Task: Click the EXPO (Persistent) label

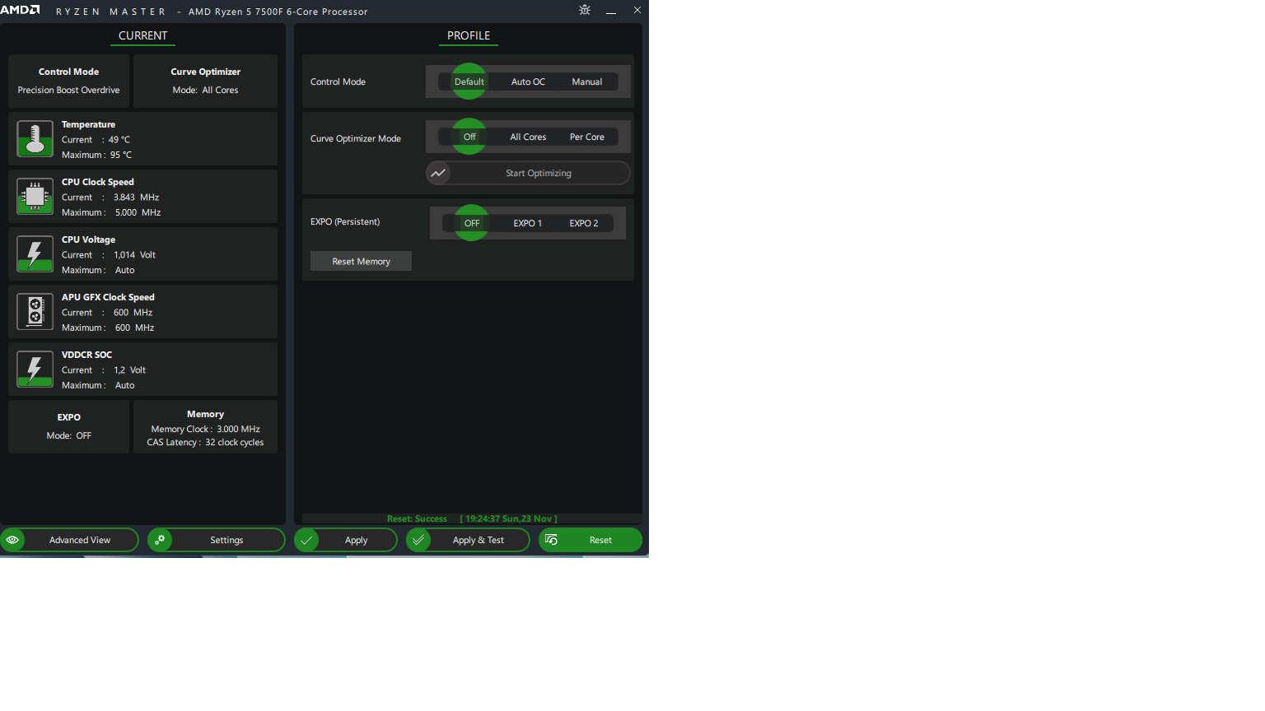Action: (345, 221)
